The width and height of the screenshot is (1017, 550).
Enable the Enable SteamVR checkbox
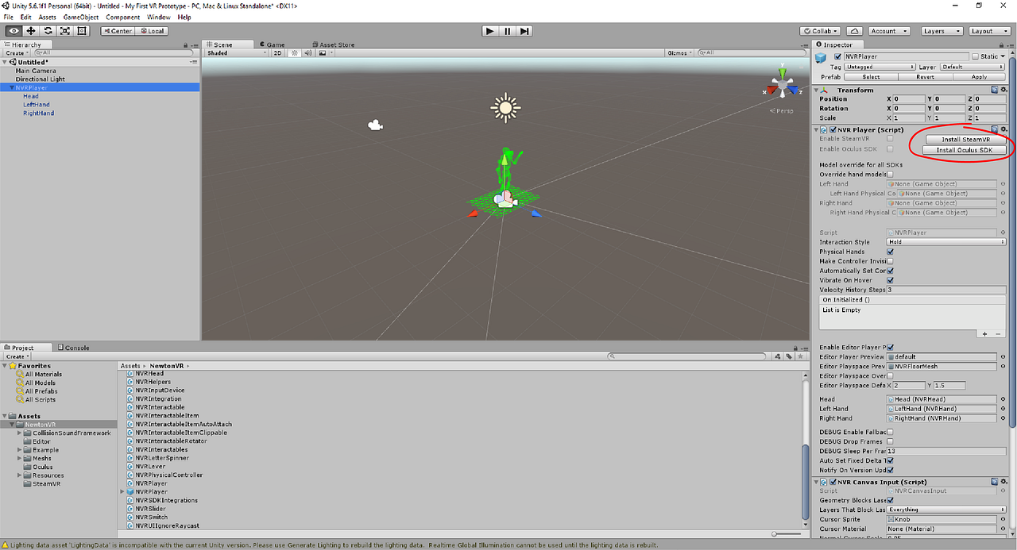(891, 138)
